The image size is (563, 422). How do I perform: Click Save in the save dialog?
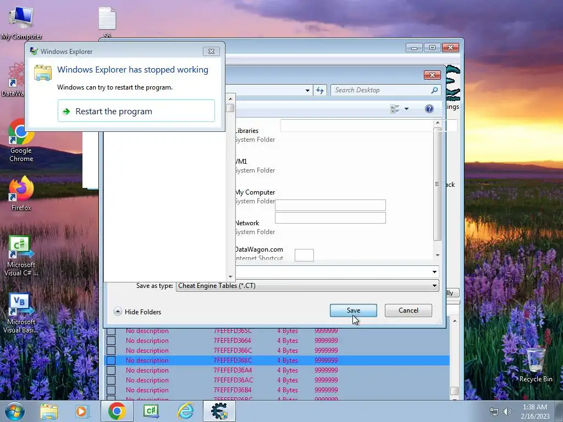pos(354,310)
